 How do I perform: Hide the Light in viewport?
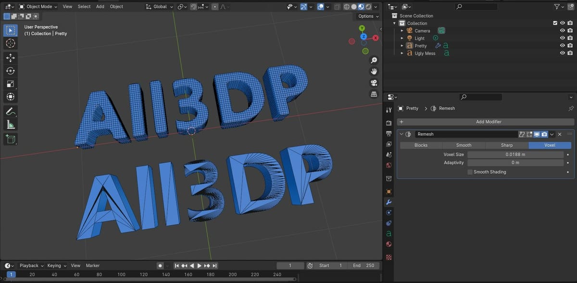pyautogui.click(x=562, y=38)
